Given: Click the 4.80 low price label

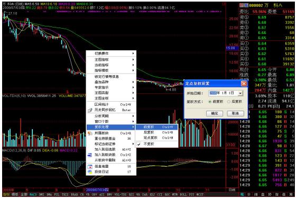Looking at the screenshot, I should pos(172,89).
